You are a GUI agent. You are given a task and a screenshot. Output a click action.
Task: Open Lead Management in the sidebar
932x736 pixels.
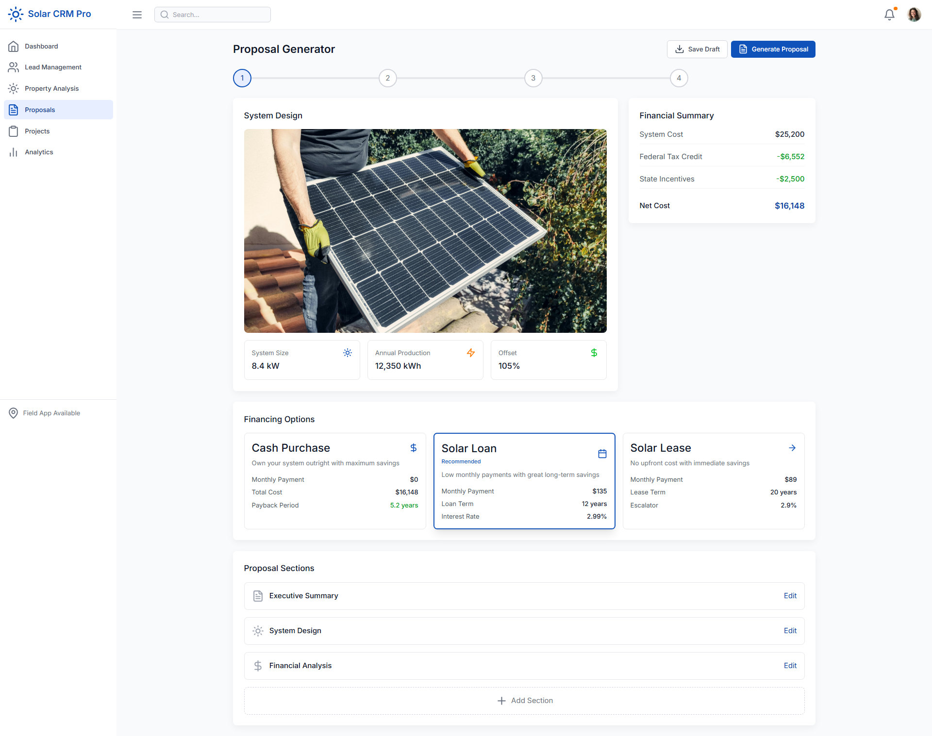[x=53, y=67]
